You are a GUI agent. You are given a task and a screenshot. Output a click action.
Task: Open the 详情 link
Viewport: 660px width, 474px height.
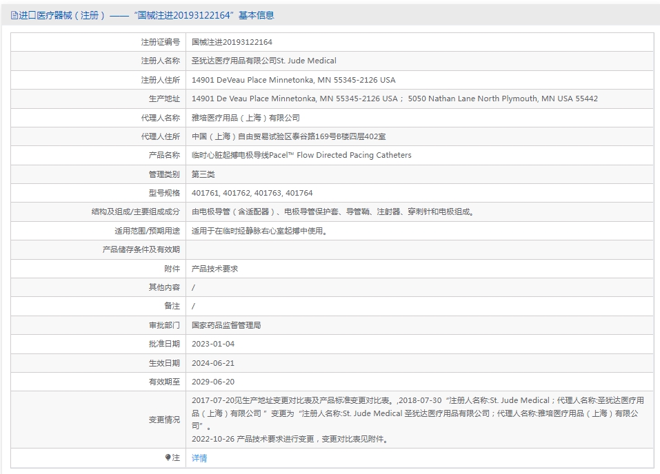tap(199, 458)
